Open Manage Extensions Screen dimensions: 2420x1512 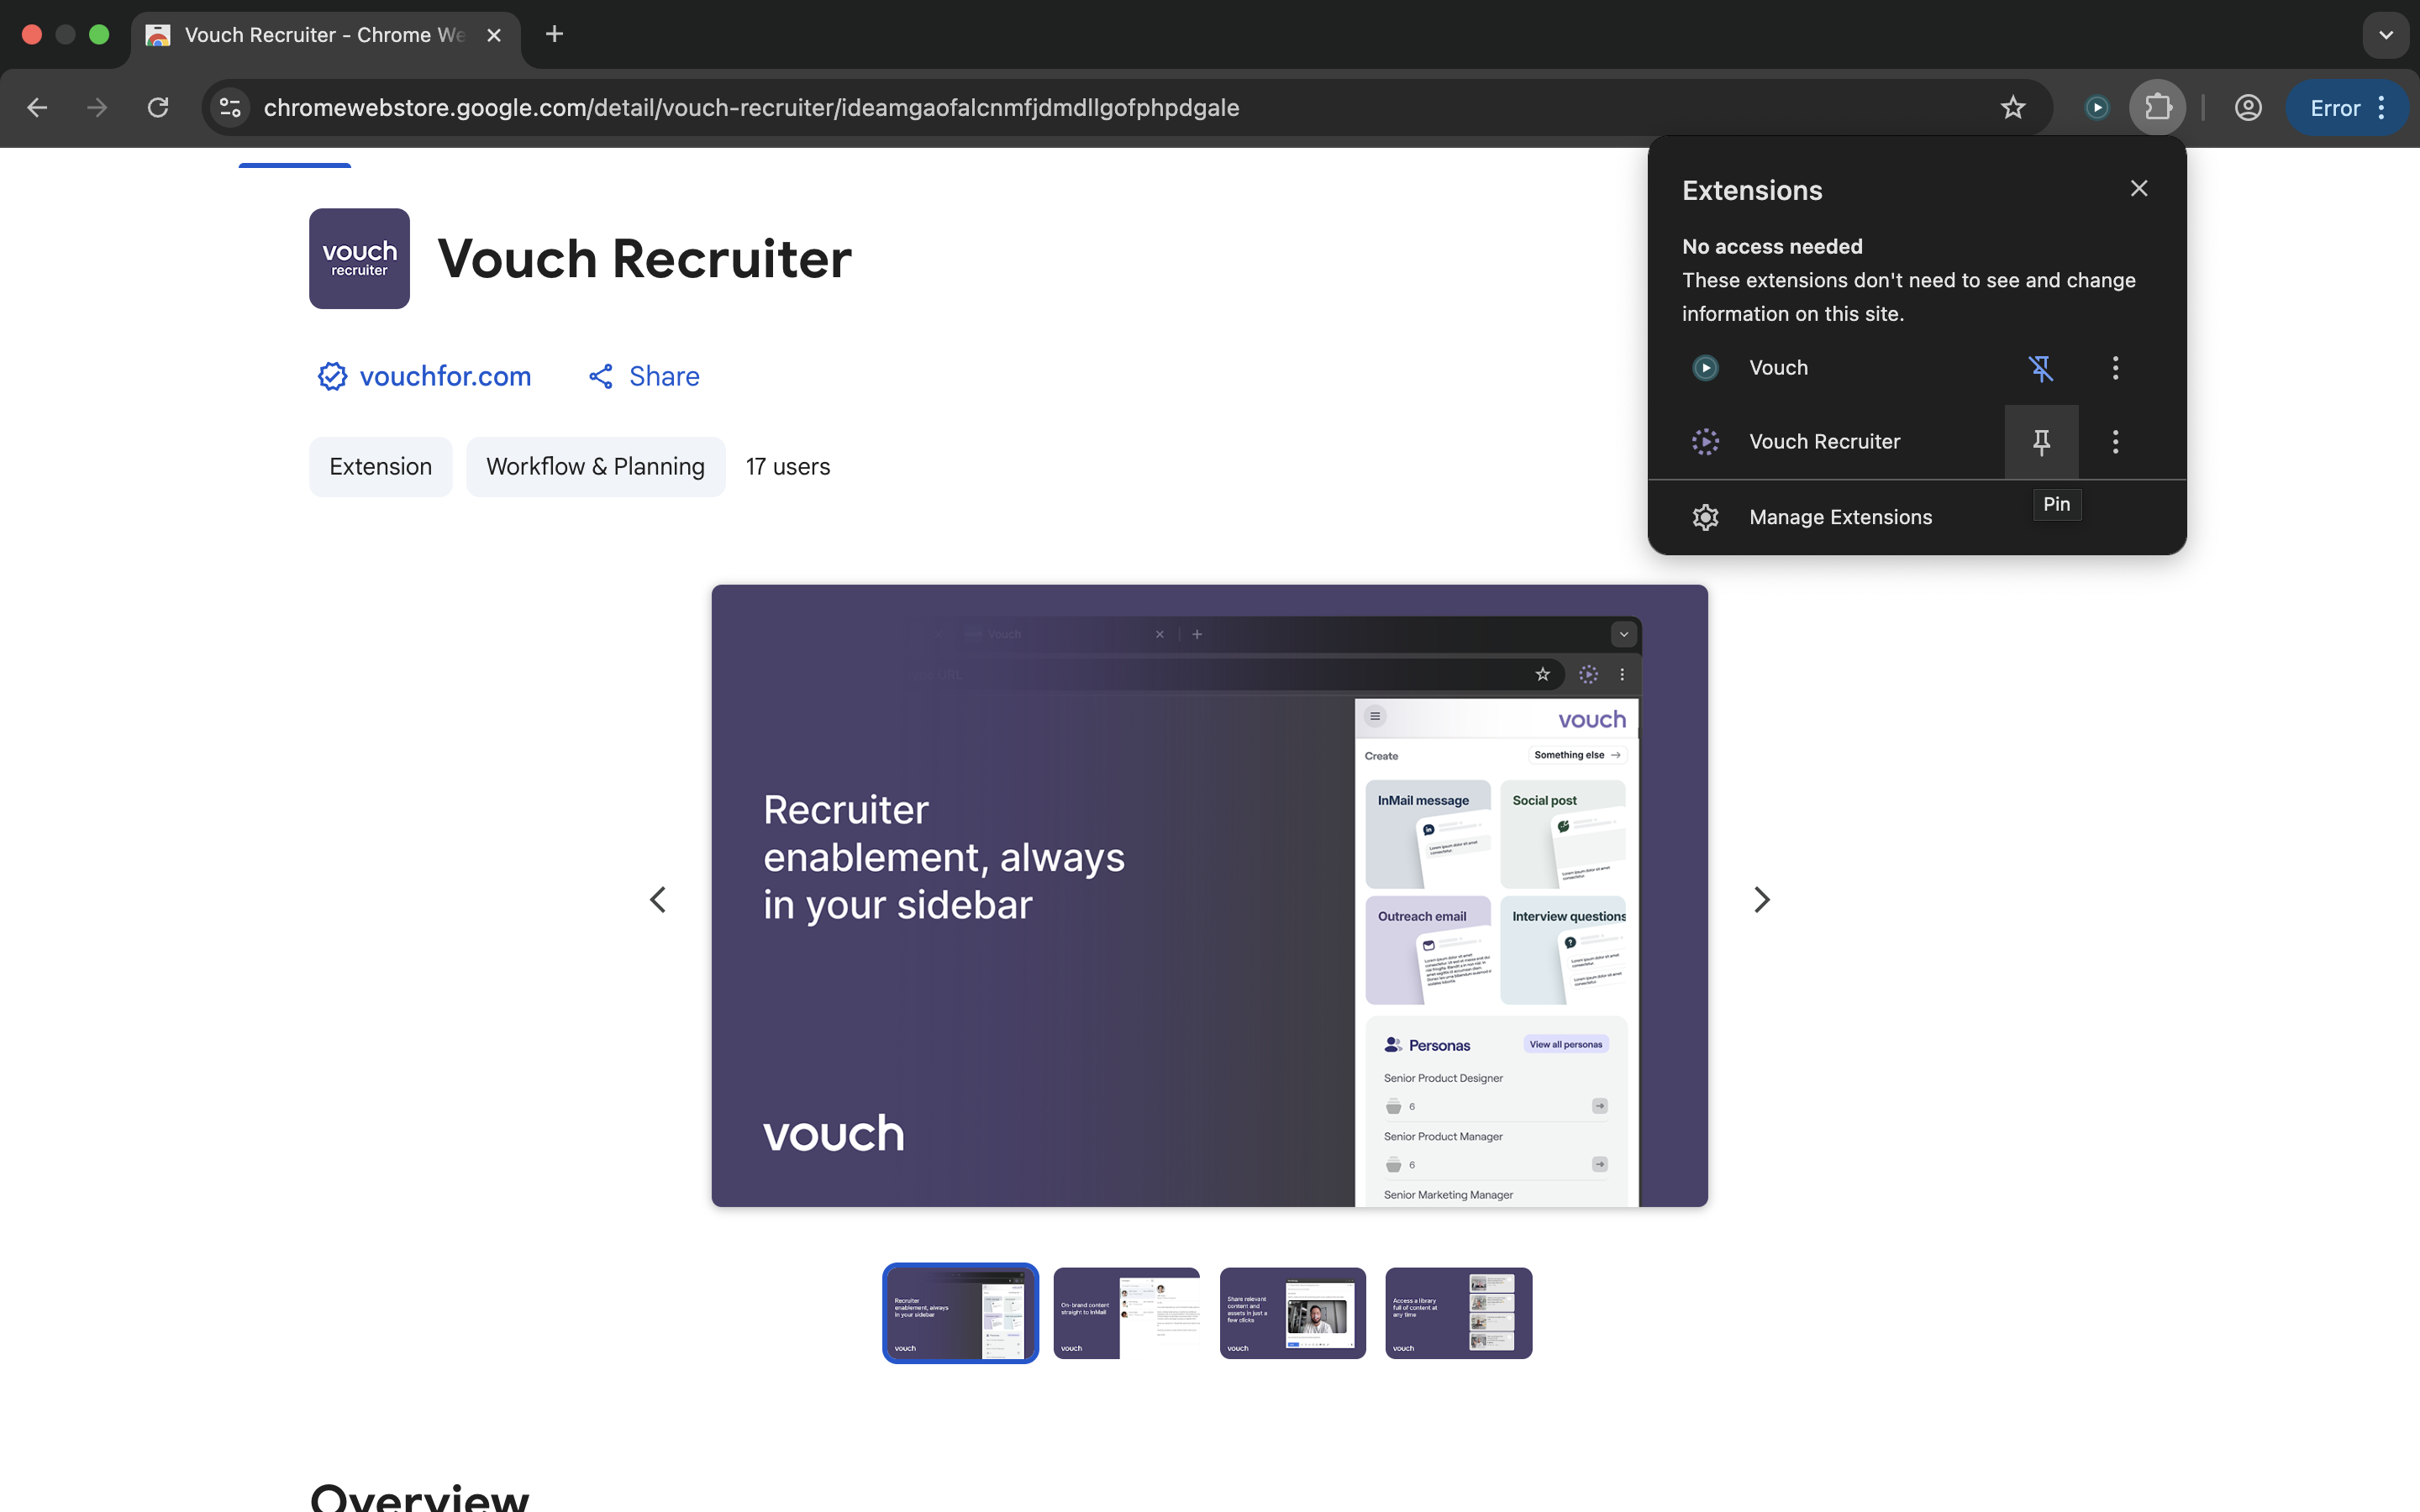(1916, 517)
